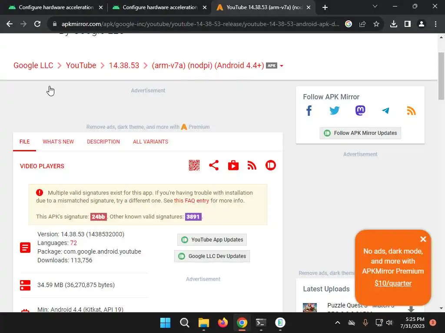Share this page icon in address bar
The height and width of the screenshot is (333, 445).
[362, 24]
